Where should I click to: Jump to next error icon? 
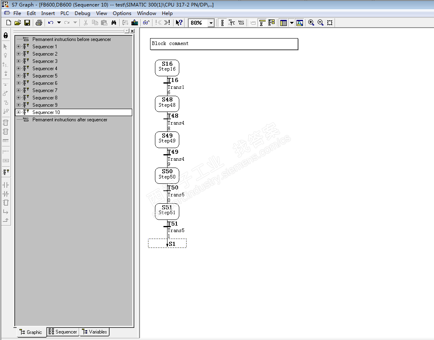167,23
